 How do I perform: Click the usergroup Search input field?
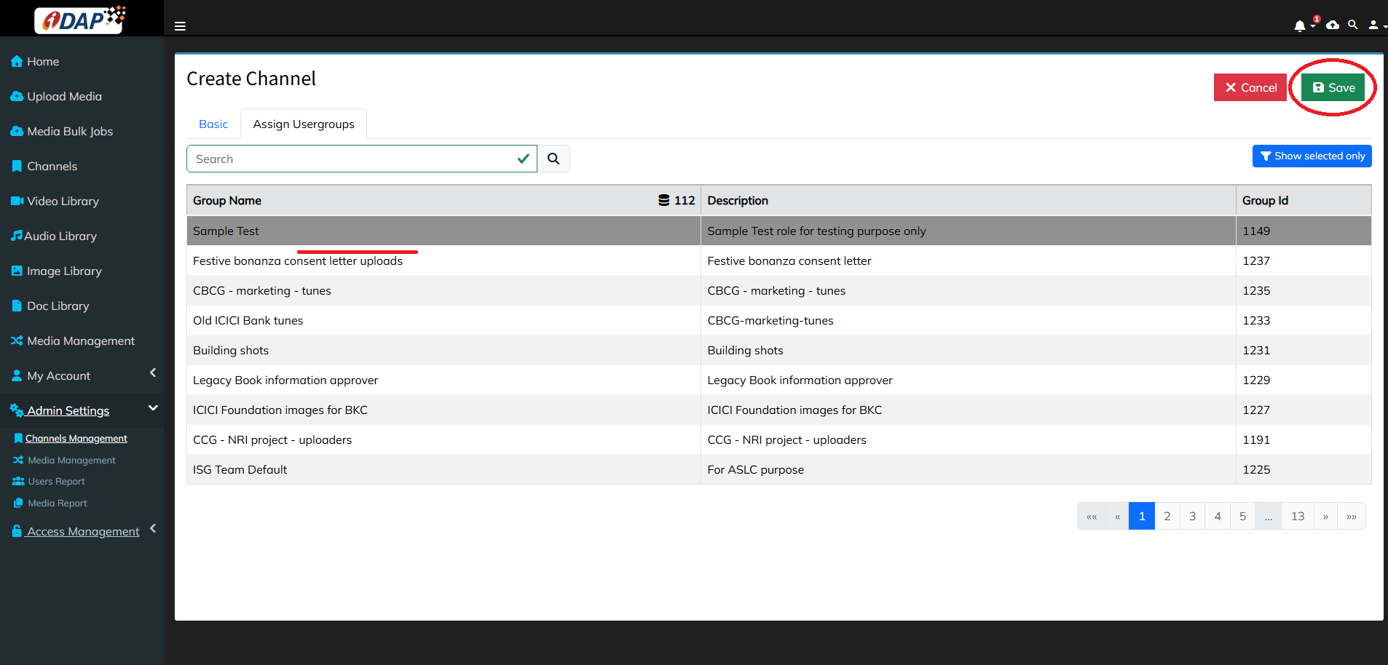pyautogui.click(x=353, y=159)
